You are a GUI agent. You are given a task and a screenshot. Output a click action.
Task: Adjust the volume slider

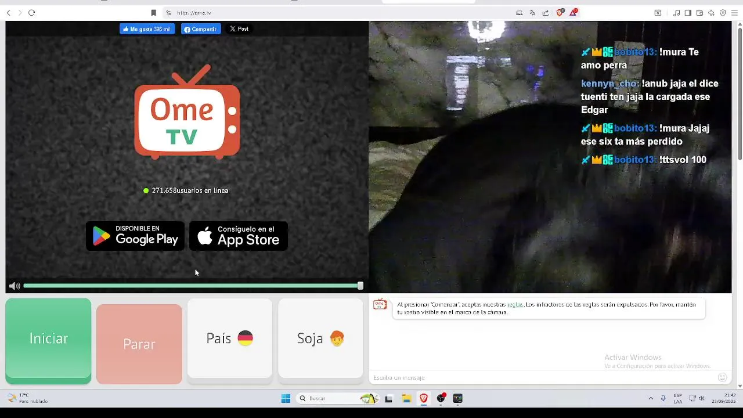(193, 286)
